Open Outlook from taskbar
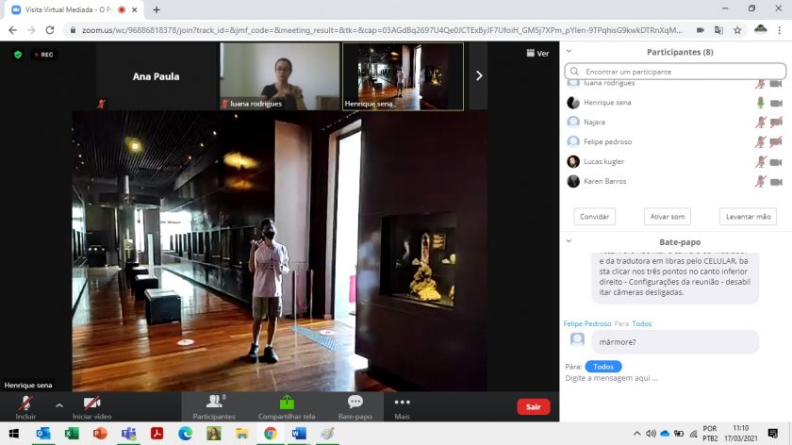This screenshot has height=445, width=792. point(43,434)
